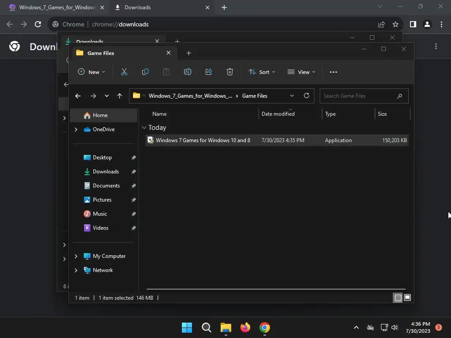Select Home in the navigation pane

[x=104, y=115]
